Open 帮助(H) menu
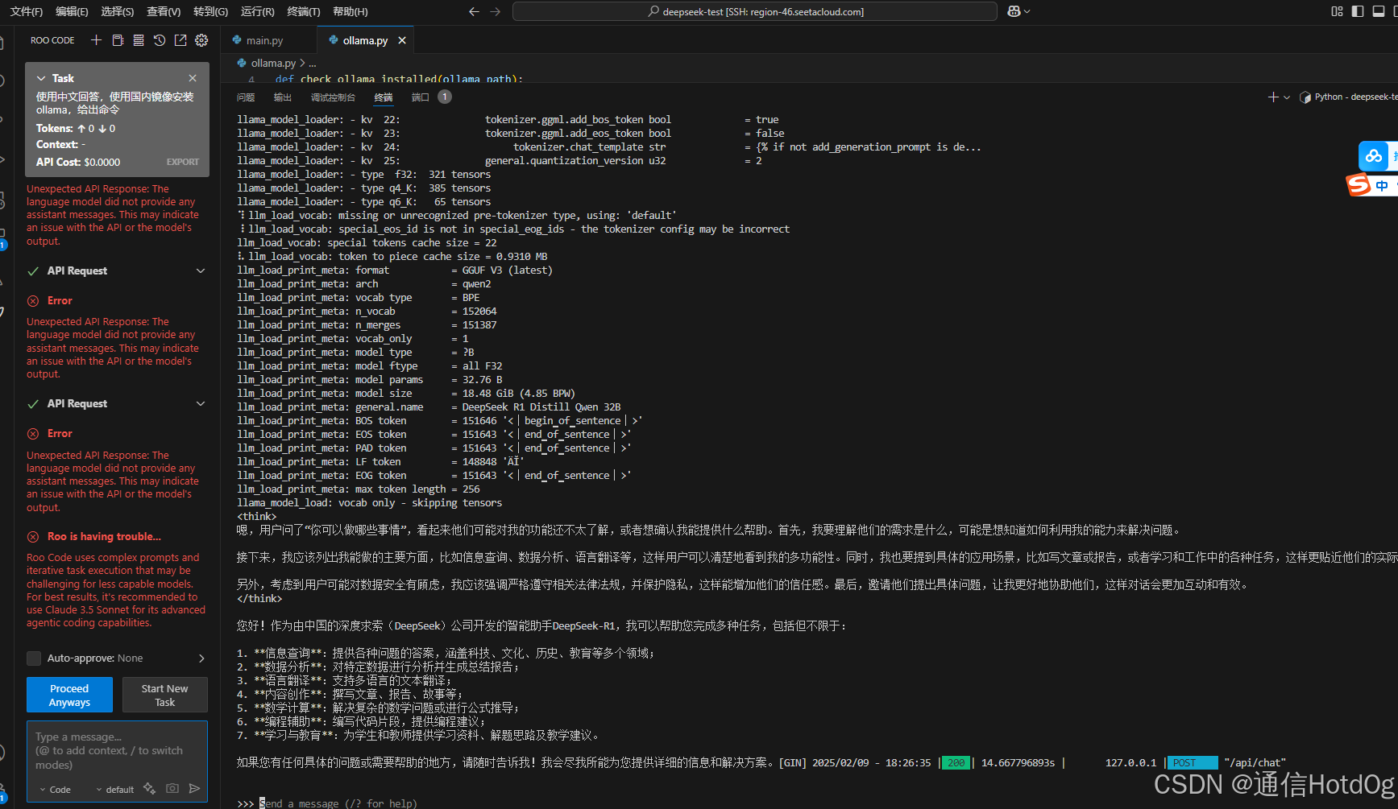 pyautogui.click(x=351, y=11)
